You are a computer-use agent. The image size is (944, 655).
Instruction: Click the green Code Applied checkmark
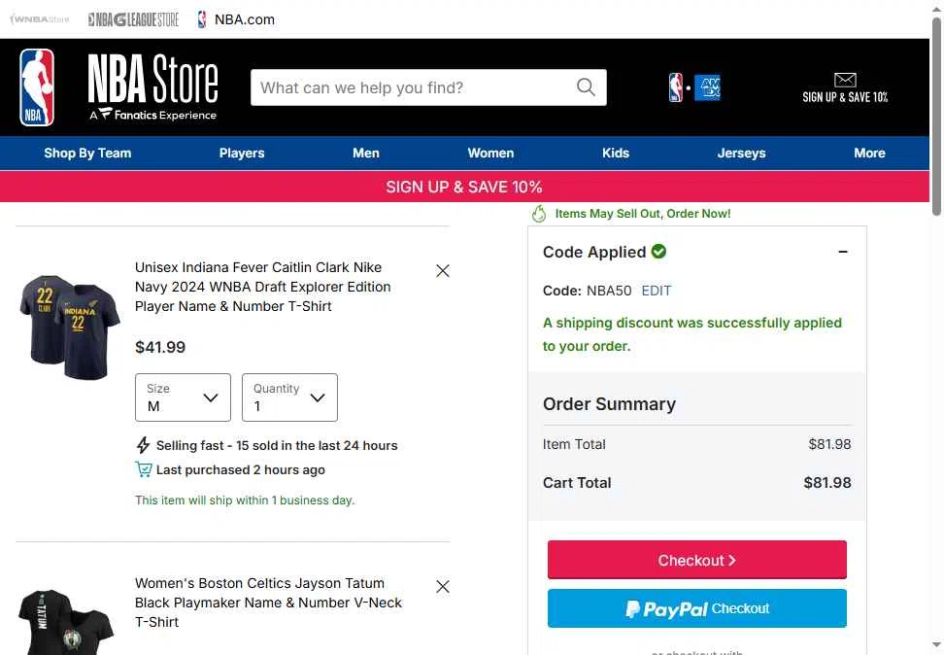pos(659,252)
